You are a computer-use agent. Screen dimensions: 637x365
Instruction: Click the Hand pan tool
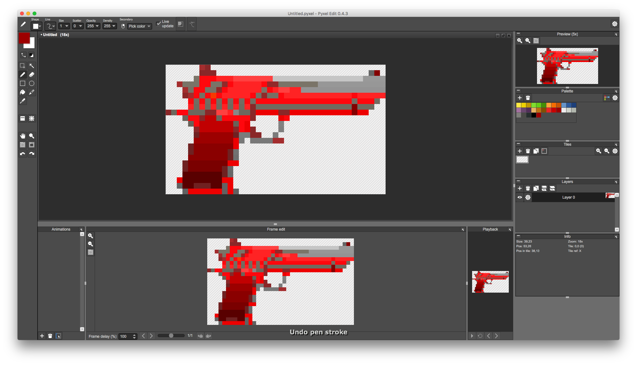[23, 136]
